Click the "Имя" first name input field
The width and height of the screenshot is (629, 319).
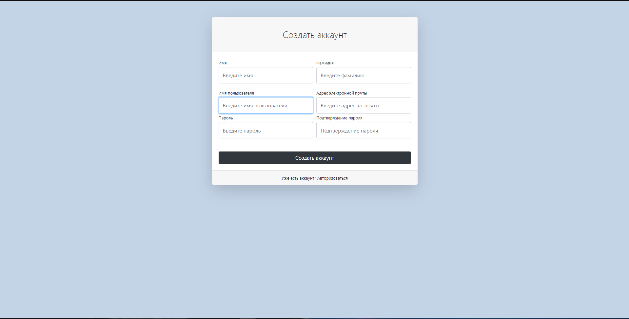tap(265, 75)
